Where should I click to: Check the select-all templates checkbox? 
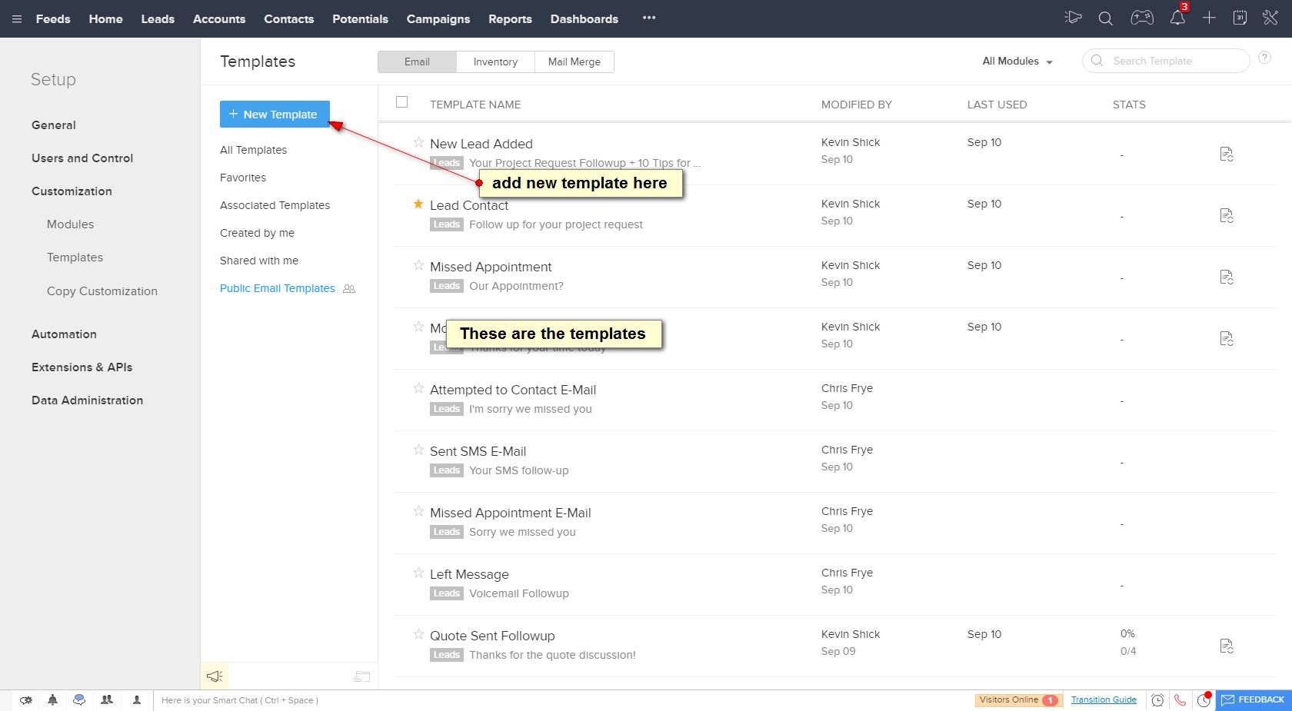coord(401,102)
